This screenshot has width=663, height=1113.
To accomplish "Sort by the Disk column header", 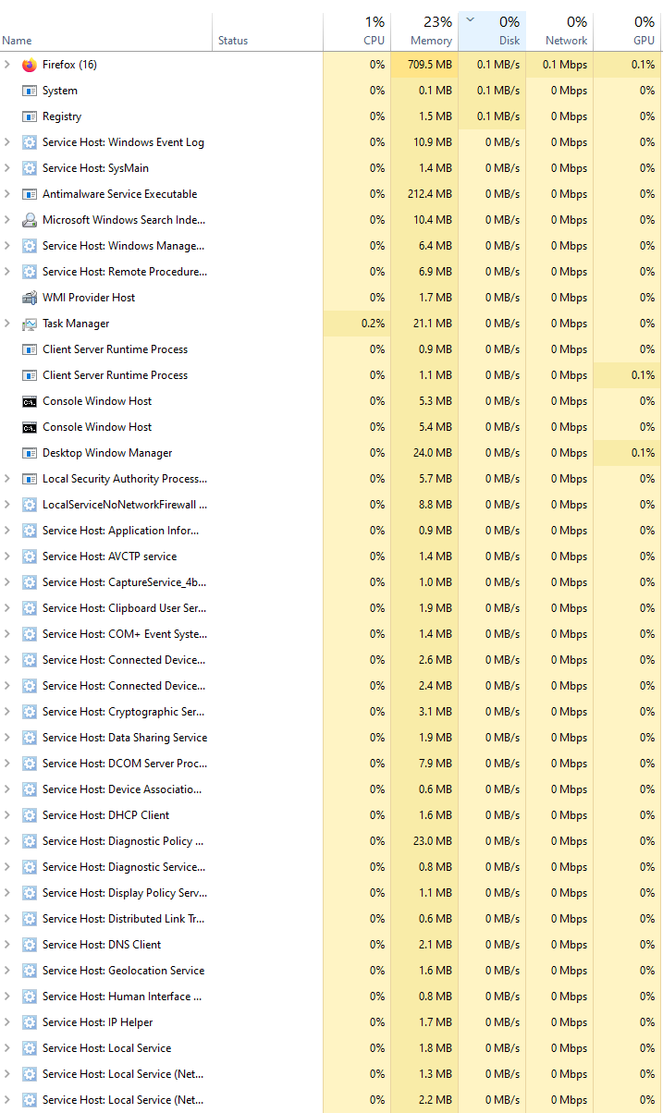I will tap(492, 31).
